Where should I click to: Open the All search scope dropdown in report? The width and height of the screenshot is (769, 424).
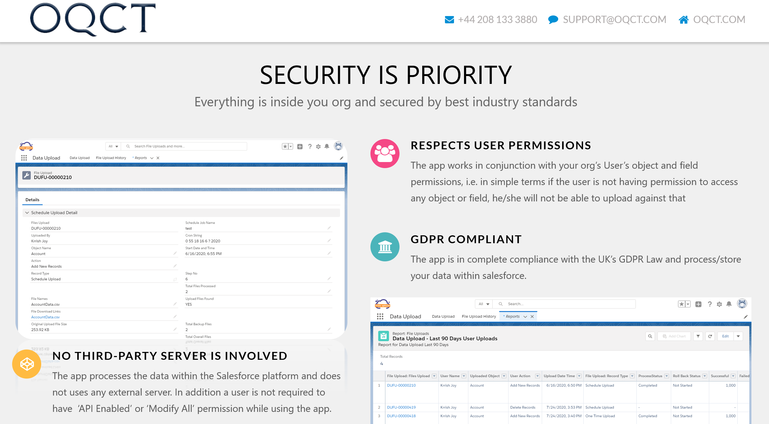tap(484, 304)
